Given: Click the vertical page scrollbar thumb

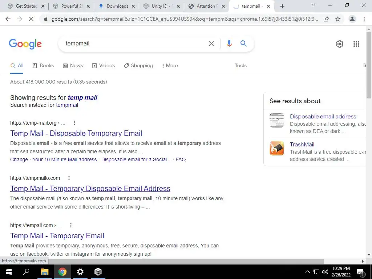Looking at the screenshot, I should (369, 65).
